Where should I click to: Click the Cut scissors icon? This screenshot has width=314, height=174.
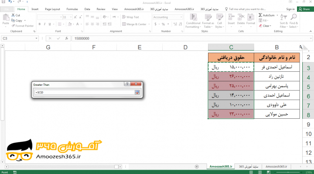(13, 15)
